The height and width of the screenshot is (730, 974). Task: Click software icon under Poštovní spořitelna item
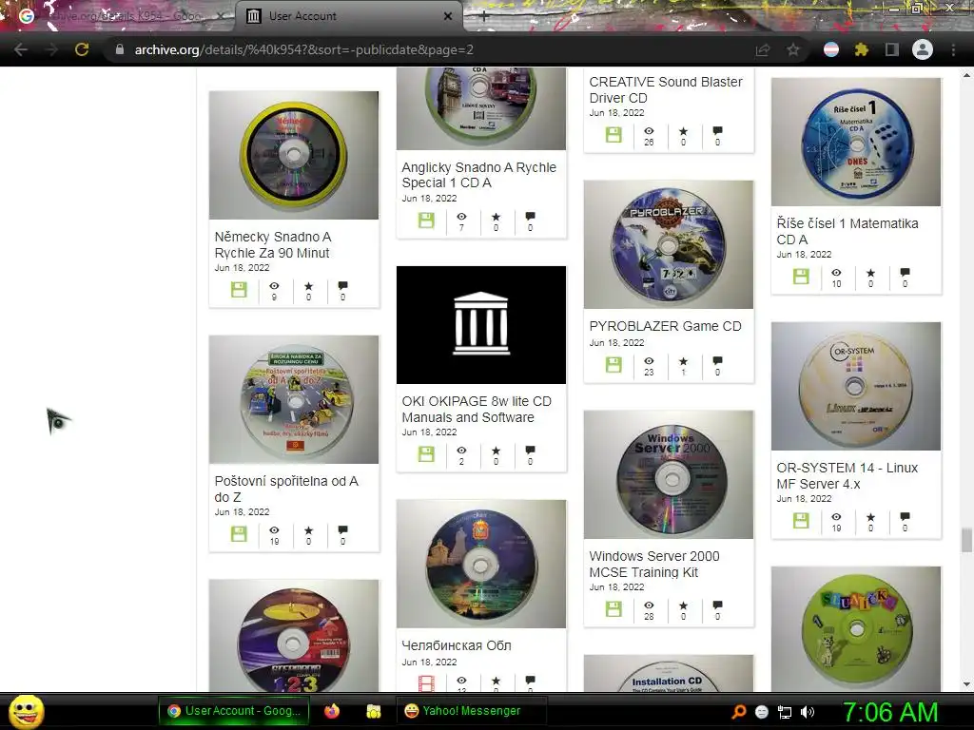click(239, 533)
